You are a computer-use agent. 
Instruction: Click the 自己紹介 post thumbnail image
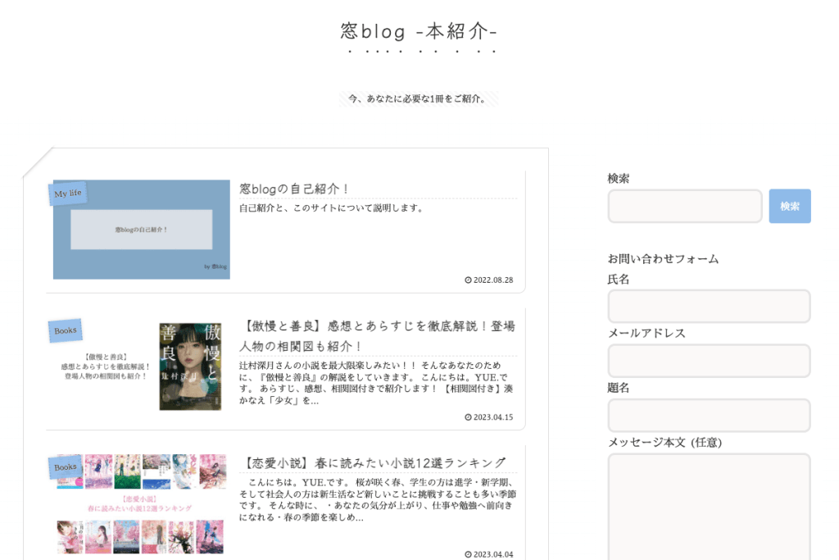(141, 230)
